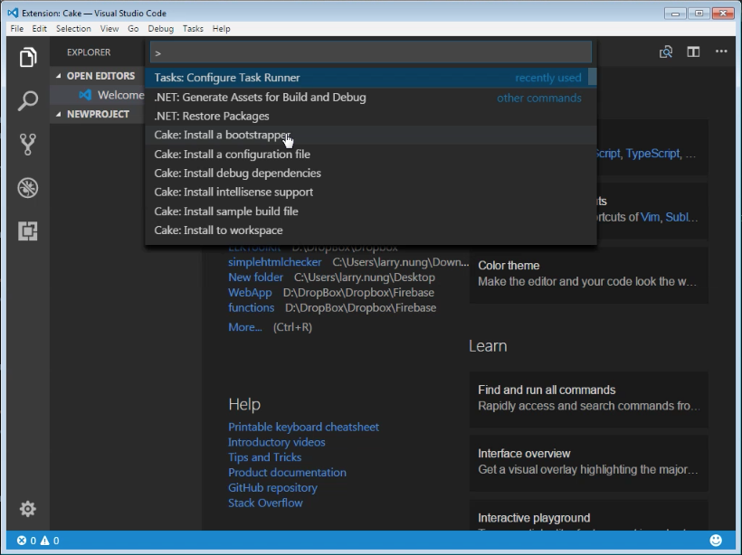Open recent folder simplehtmlchecker
This screenshot has width=742, height=555.
click(x=274, y=262)
